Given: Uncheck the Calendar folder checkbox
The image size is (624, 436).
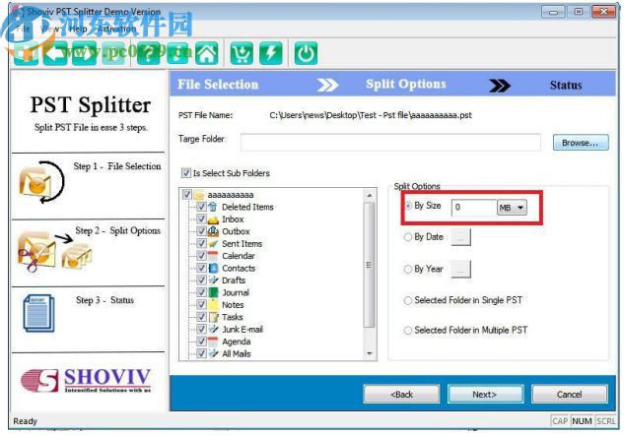Looking at the screenshot, I should tap(202, 256).
